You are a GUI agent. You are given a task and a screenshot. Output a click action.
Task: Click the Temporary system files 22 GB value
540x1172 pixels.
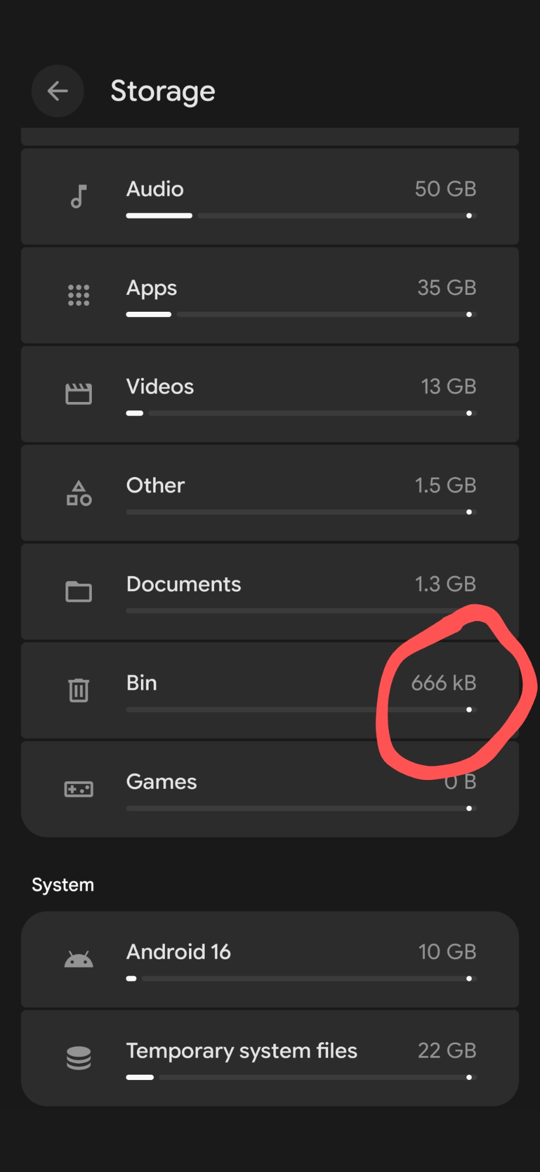click(x=446, y=1051)
